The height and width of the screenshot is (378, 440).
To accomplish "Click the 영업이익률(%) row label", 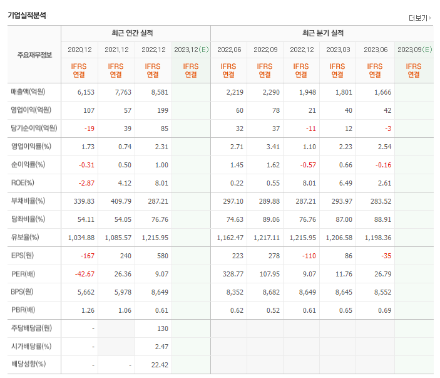I will click(x=31, y=147).
